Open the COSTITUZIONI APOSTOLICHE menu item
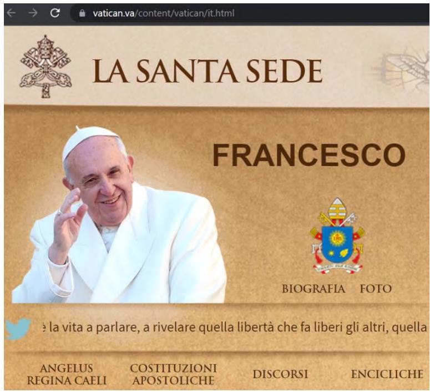 point(173,375)
